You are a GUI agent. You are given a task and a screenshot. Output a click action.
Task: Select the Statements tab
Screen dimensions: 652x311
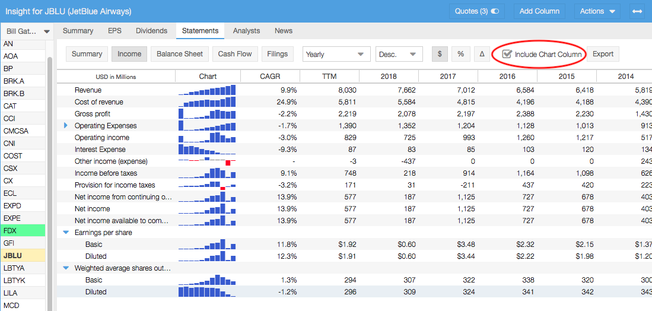coord(200,31)
